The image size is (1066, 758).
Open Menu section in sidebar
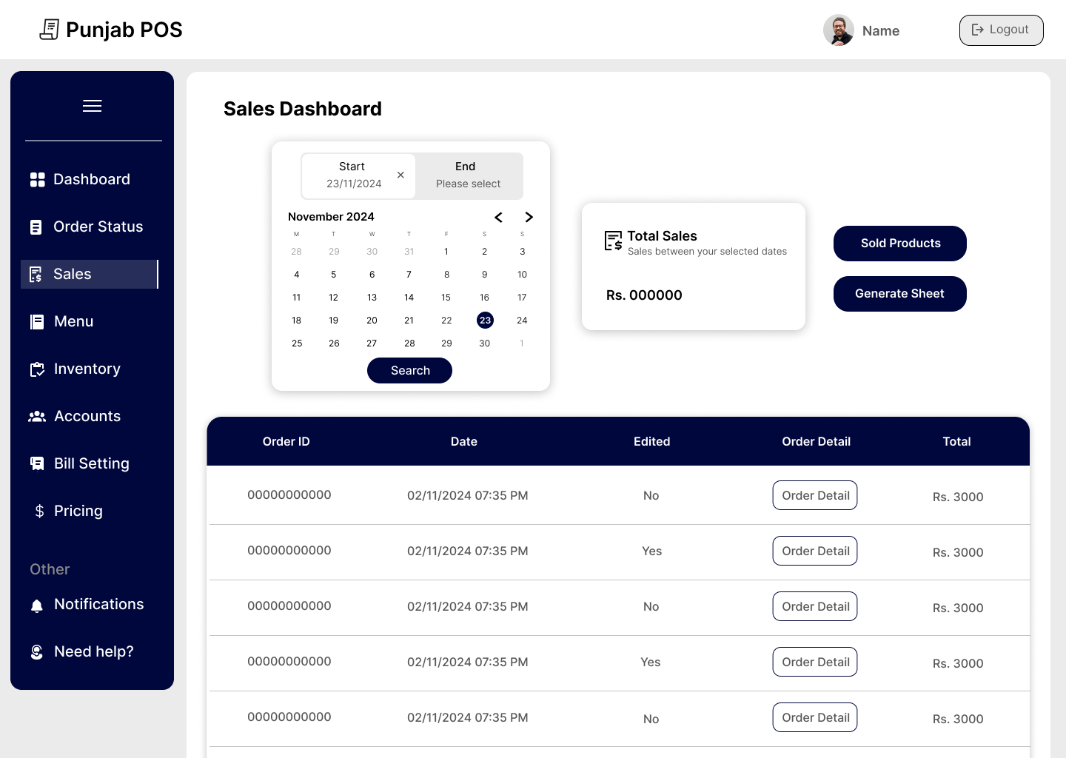click(90, 322)
